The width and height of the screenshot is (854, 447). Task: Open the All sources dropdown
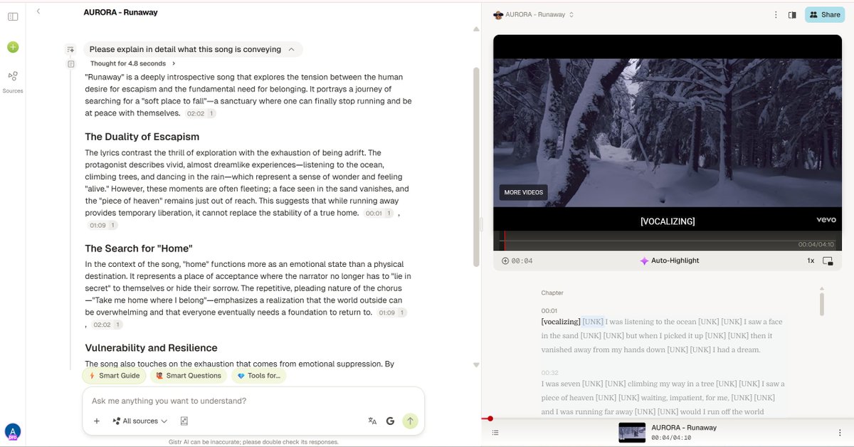(140, 421)
